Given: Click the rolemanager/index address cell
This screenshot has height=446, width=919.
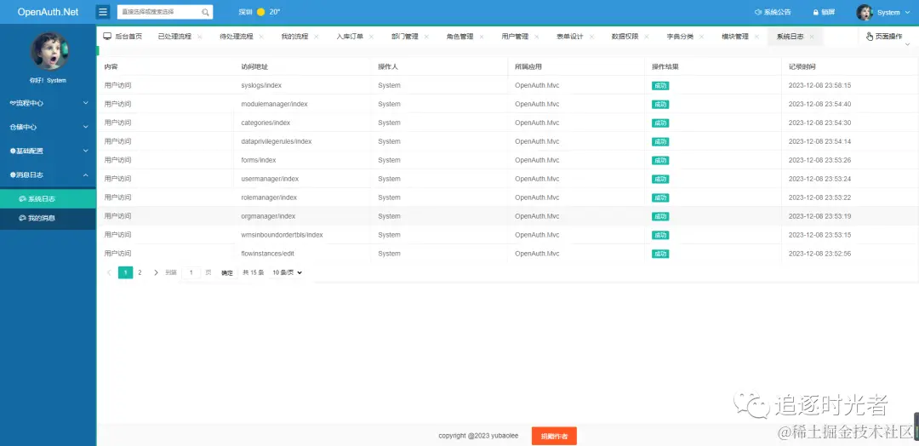Looking at the screenshot, I should point(269,197).
